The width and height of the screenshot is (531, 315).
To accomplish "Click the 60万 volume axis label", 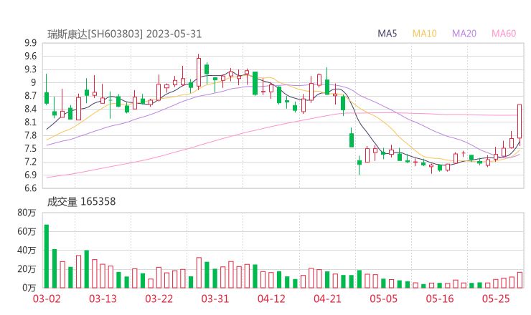I will 27,231.
